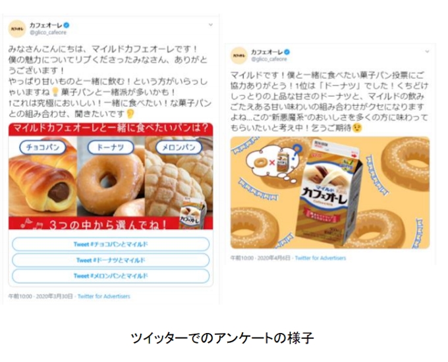
Task: Click the 2020年4月6日 timestamp on the right tweet
Action: click(x=273, y=258)
